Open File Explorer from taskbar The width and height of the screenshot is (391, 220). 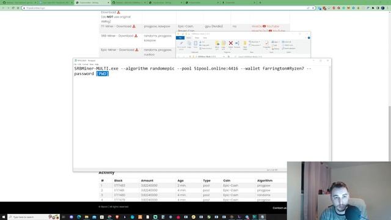pos(87,217)
